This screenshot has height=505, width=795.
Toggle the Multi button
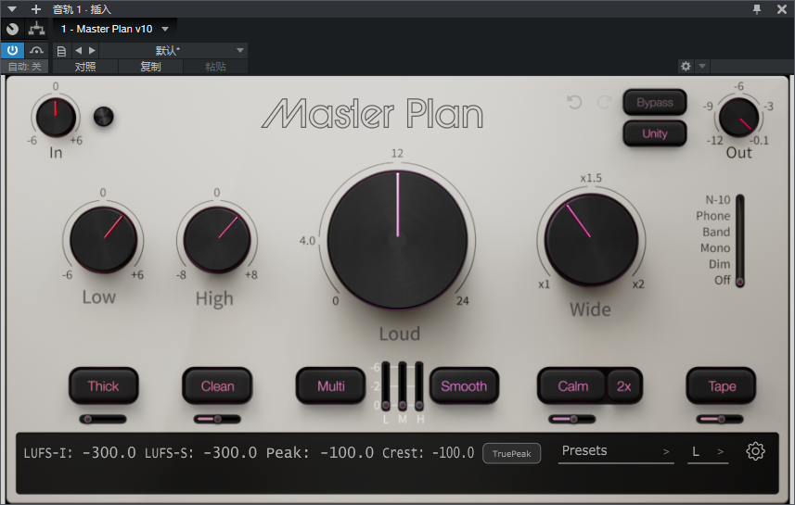click(x=330, y=386)
